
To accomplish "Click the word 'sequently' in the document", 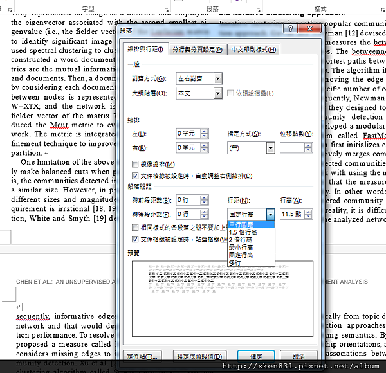I will click(33, 316).
